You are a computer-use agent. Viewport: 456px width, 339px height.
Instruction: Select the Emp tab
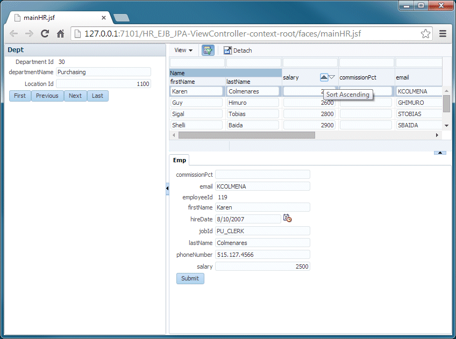coord(180,160)
